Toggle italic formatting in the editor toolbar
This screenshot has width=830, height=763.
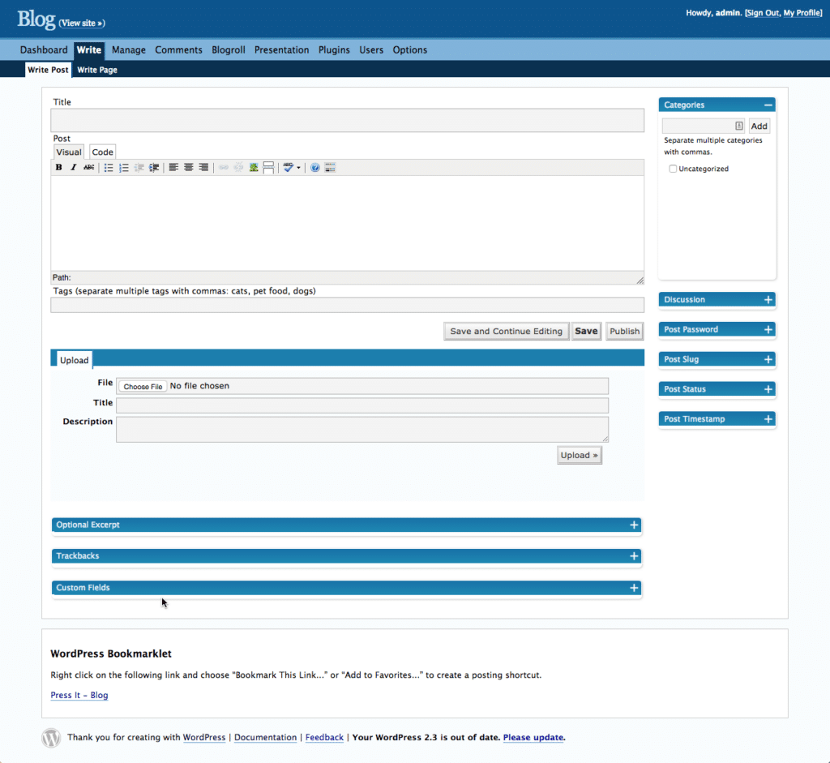74,167
